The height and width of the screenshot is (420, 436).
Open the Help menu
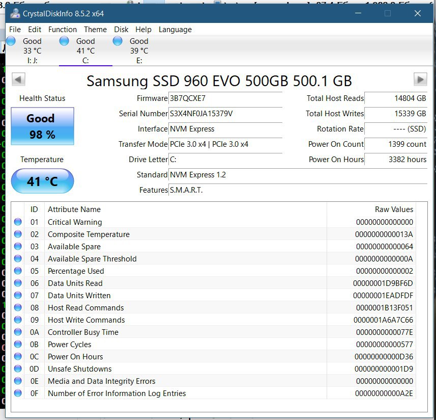(x=143, y=30)
